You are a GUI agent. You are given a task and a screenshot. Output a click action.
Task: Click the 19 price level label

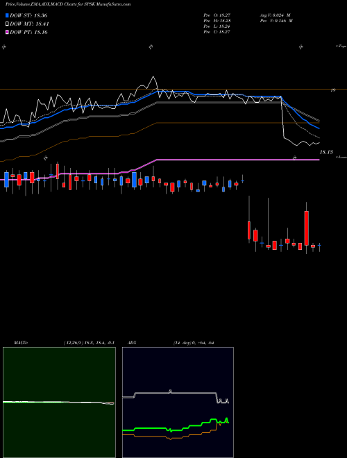pyautogui.click(x=332, y=90)
